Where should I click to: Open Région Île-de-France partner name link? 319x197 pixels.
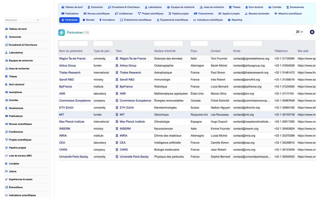(72, 59)
